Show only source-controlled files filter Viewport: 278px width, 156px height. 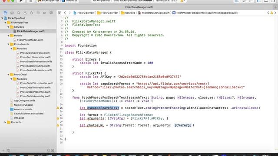pos(53,150)
